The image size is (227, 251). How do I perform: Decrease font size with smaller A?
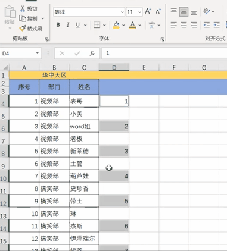coord(158,11)
